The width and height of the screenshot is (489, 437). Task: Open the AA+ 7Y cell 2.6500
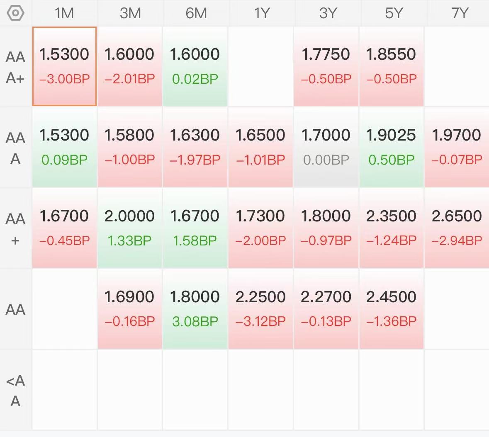(x=457, y=228)
